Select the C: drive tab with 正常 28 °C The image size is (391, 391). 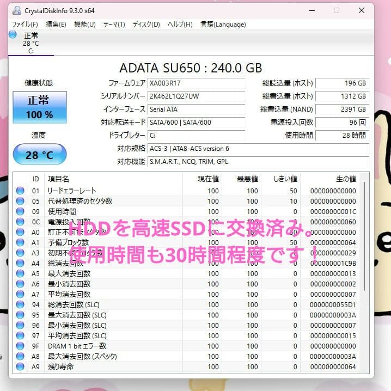tap(31, 43)
